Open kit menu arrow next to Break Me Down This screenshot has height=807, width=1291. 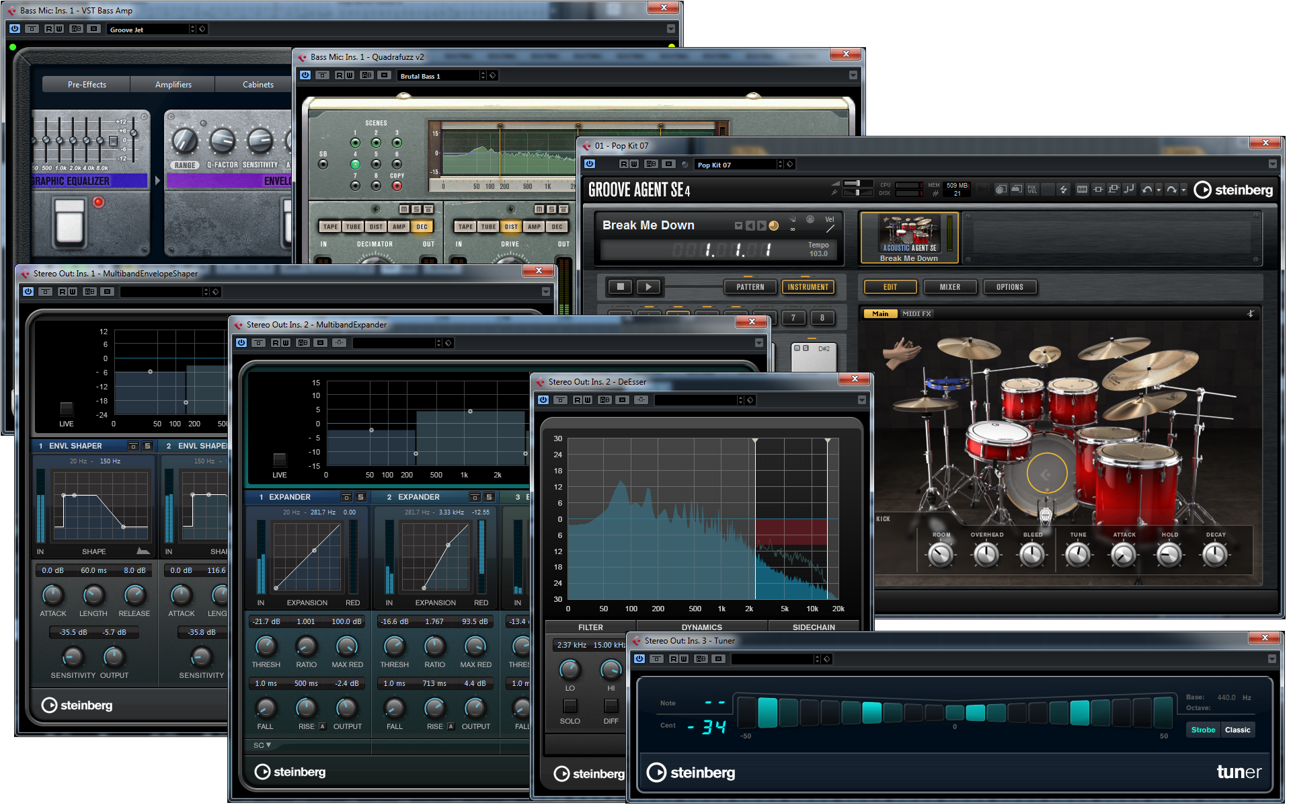(x=738, y=226)
